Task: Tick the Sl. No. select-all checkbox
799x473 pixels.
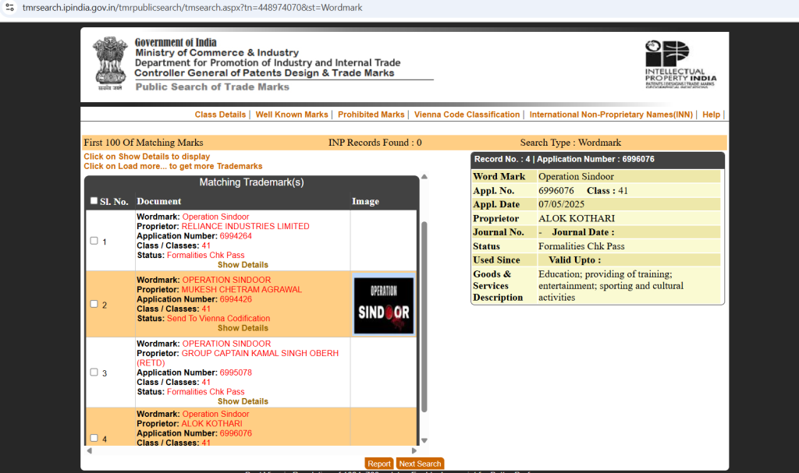Action: click(x=94, y=201)
